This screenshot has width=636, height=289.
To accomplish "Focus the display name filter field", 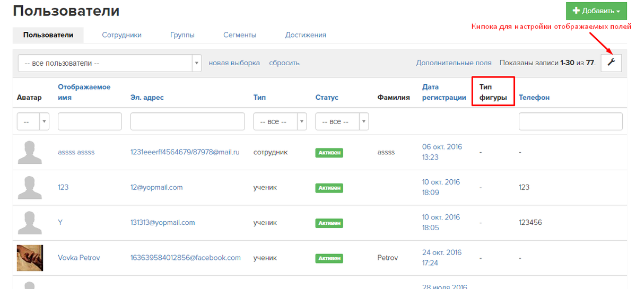I will [x=90, y=121].
